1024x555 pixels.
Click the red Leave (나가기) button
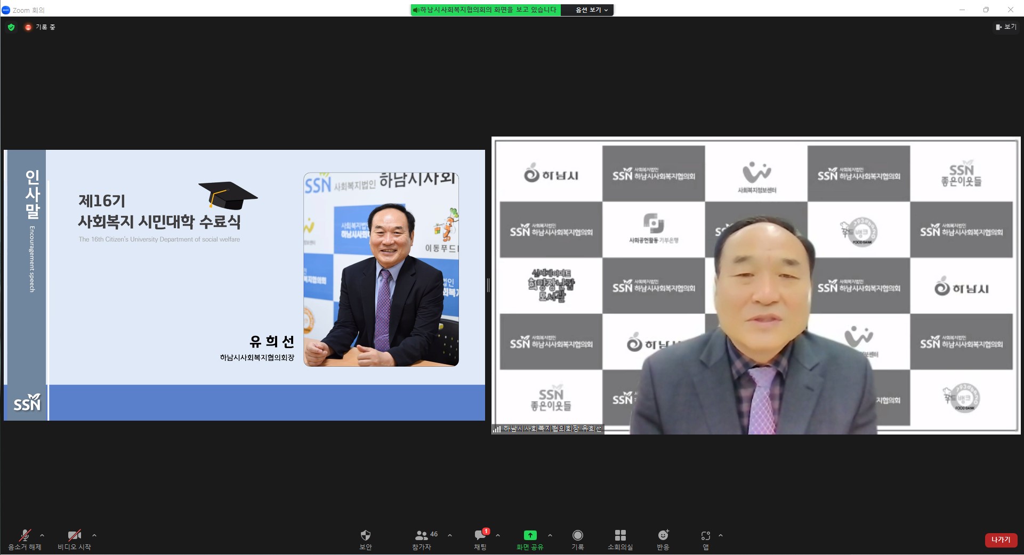pyautogui.click(x=1001, y=540)
